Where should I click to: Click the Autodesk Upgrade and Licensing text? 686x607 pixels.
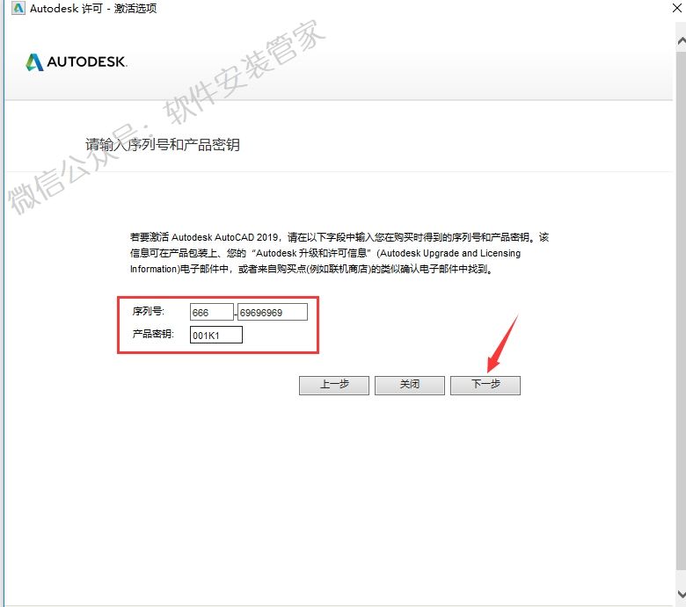[450, 253]
